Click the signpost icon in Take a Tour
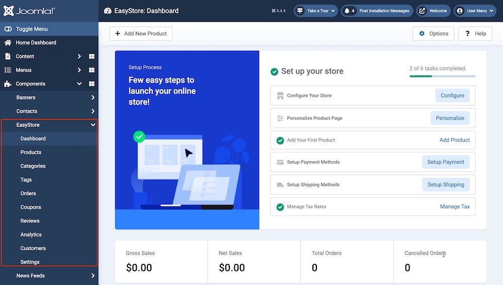Image resolution: width=503 pixels, height=285 pixels. click(300, 11)
